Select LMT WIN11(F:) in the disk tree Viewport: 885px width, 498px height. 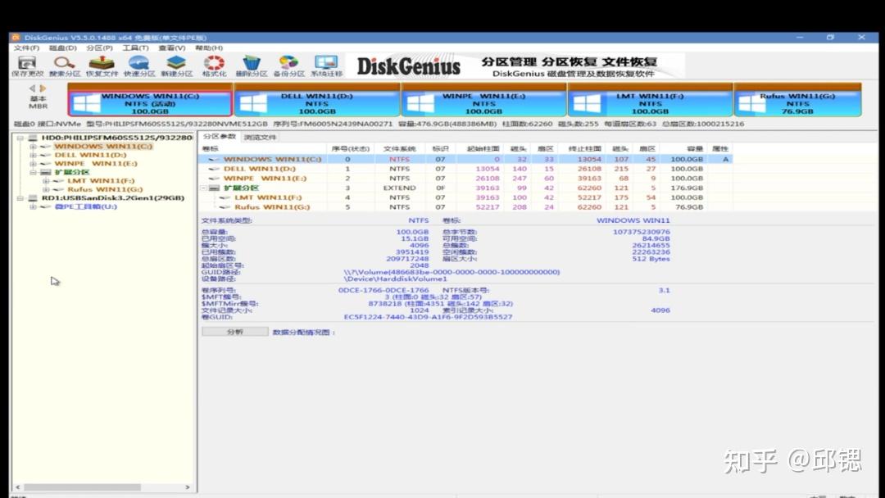pos(101,180)
